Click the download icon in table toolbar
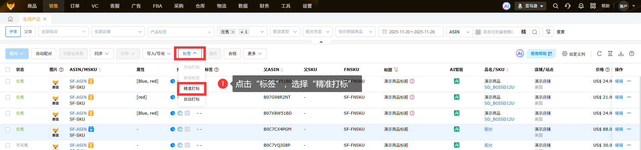641x150 pixels. (621, 54)
